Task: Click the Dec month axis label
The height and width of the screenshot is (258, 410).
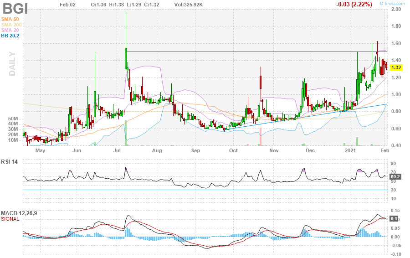Action: point(310,150)
